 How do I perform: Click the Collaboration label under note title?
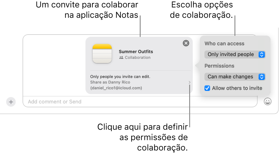[x=138, y=58]
